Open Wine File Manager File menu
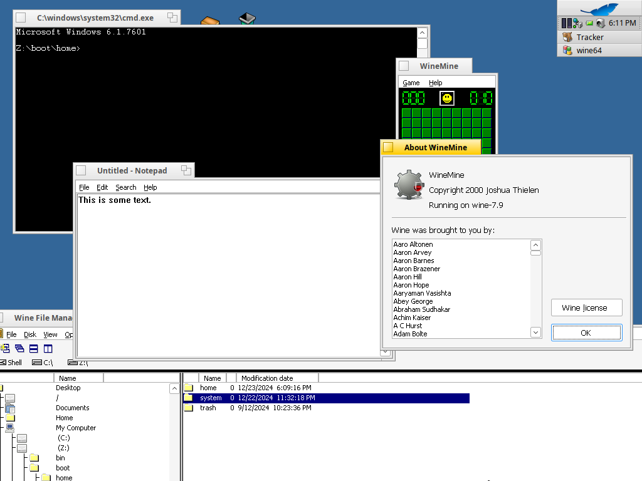The image size is (642, 481). 11,334
